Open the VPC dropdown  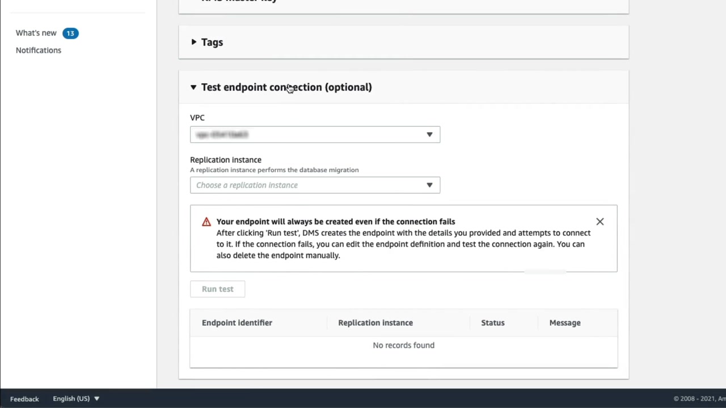[x=315, y=134]
